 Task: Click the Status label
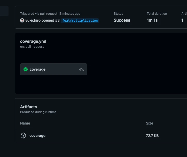(x=118, y=14)
